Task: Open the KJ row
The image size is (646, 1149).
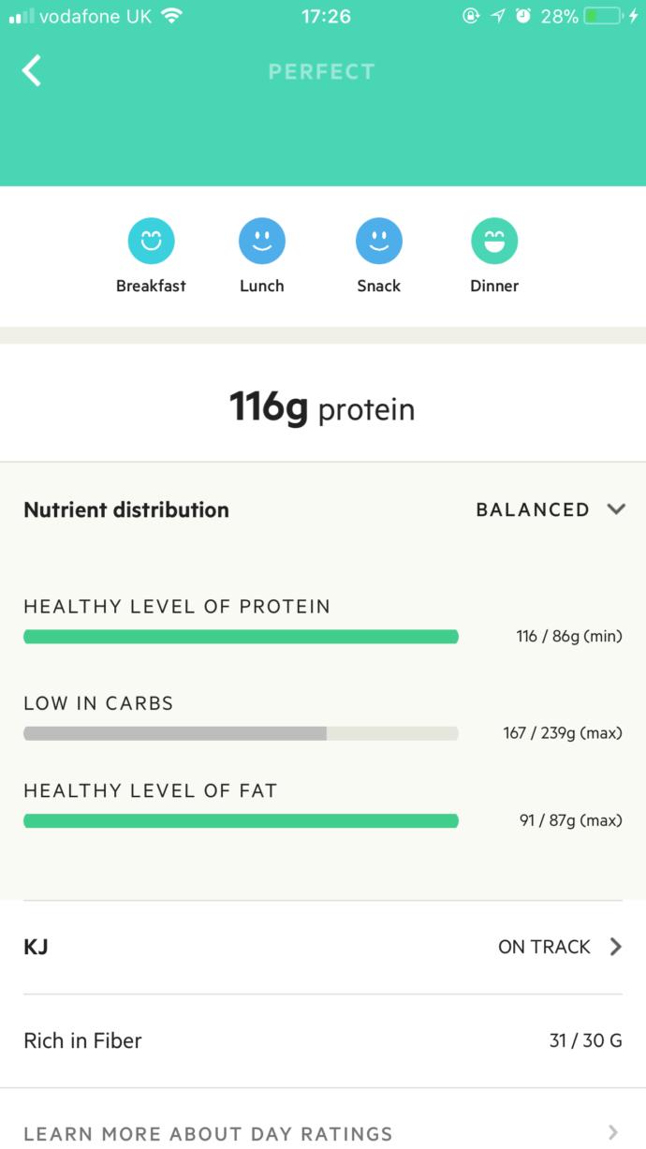Action: pos(323,947)
